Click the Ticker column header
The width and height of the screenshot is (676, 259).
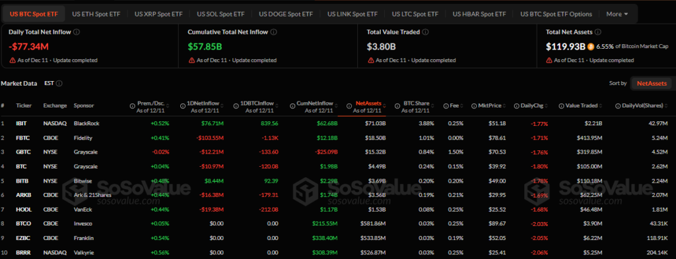(23, 106)
